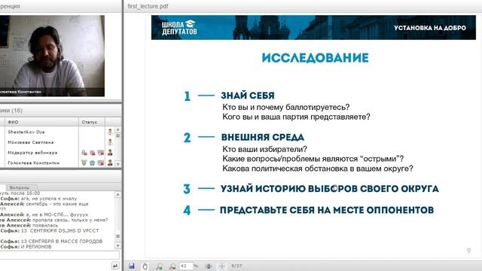This screenshot has height=271, width=482.
Task: Click participant list scroll-down arrow
Action: (117, 164)
